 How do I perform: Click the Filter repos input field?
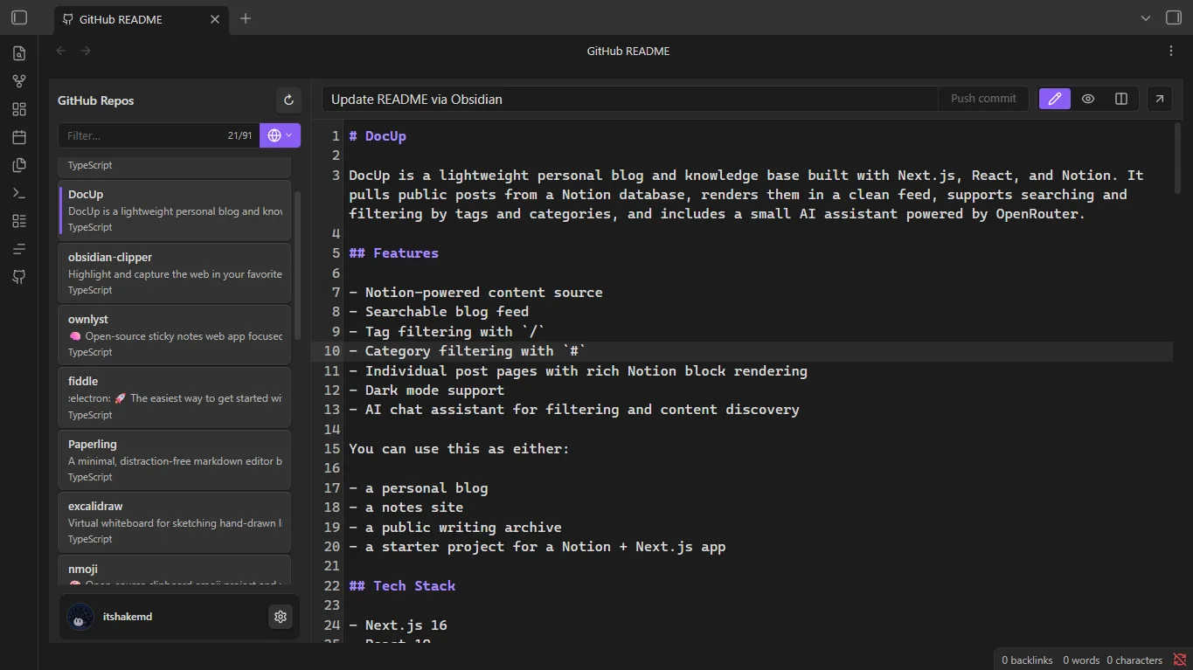coord(157,135)
